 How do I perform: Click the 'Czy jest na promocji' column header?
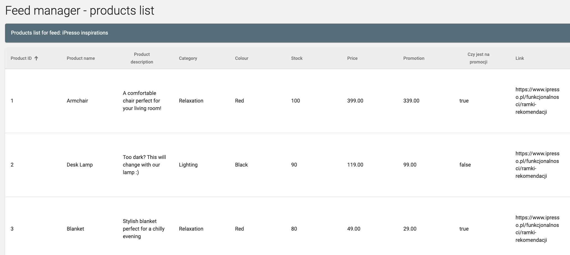(x=478, y=58)
